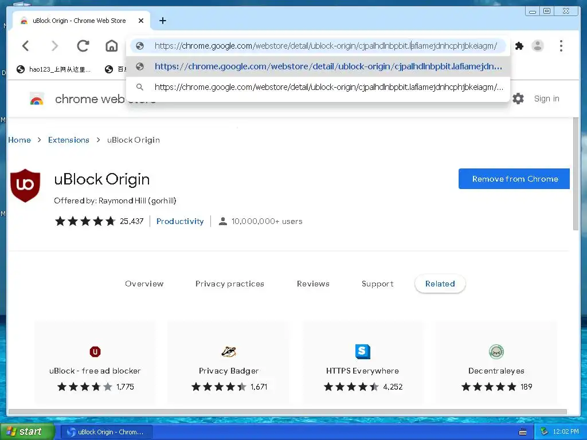The width and height of the screenshot is (587, 440).
Task: Open Privacy Badger card title
Action: (229, 371)
